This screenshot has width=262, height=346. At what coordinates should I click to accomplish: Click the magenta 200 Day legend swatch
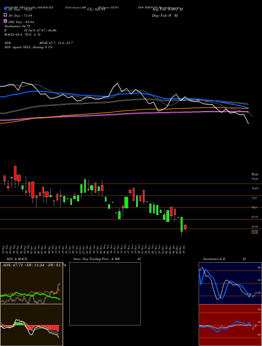(x=6, y=21)
